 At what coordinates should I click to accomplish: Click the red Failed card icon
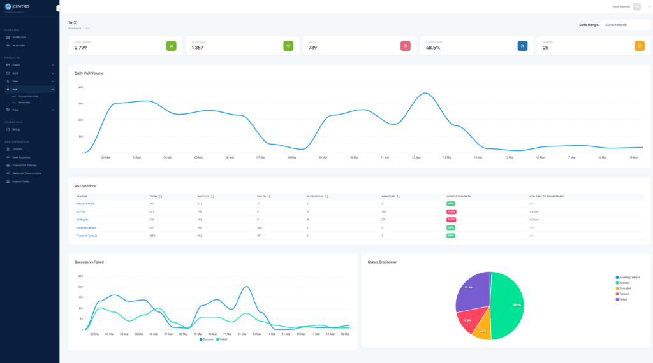[x=405, y=46]
